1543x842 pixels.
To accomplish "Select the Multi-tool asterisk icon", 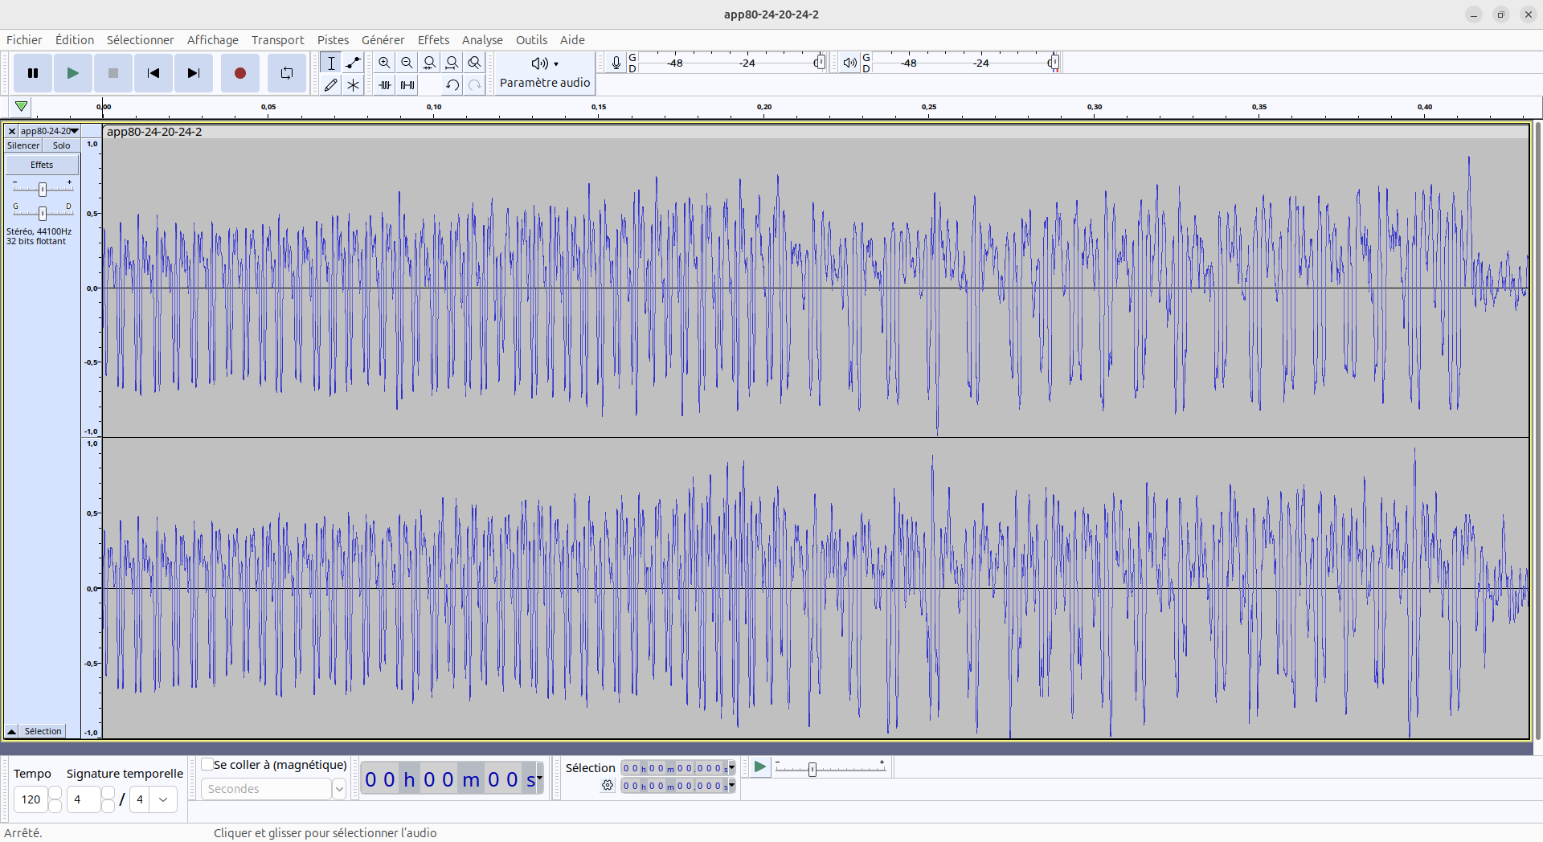I will click(x=353, y=85).
